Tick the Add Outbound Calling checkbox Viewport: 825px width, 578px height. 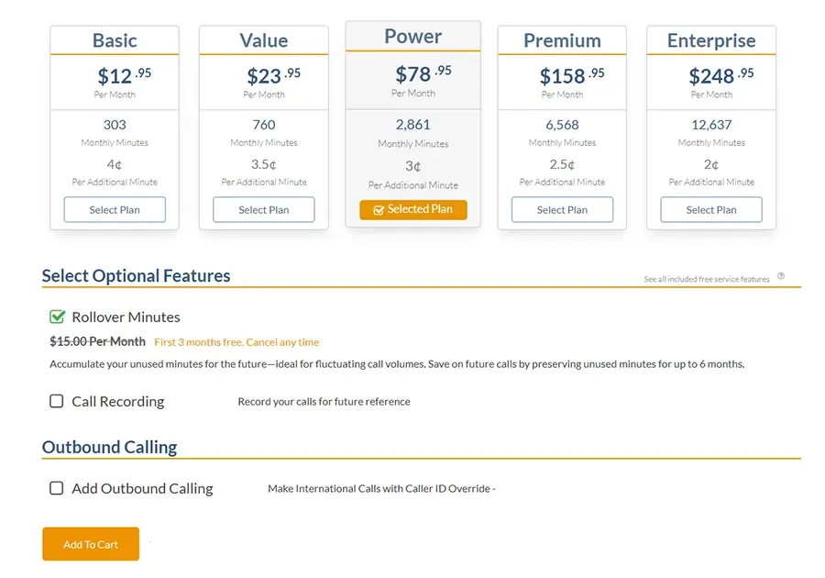tap(57, 488)
